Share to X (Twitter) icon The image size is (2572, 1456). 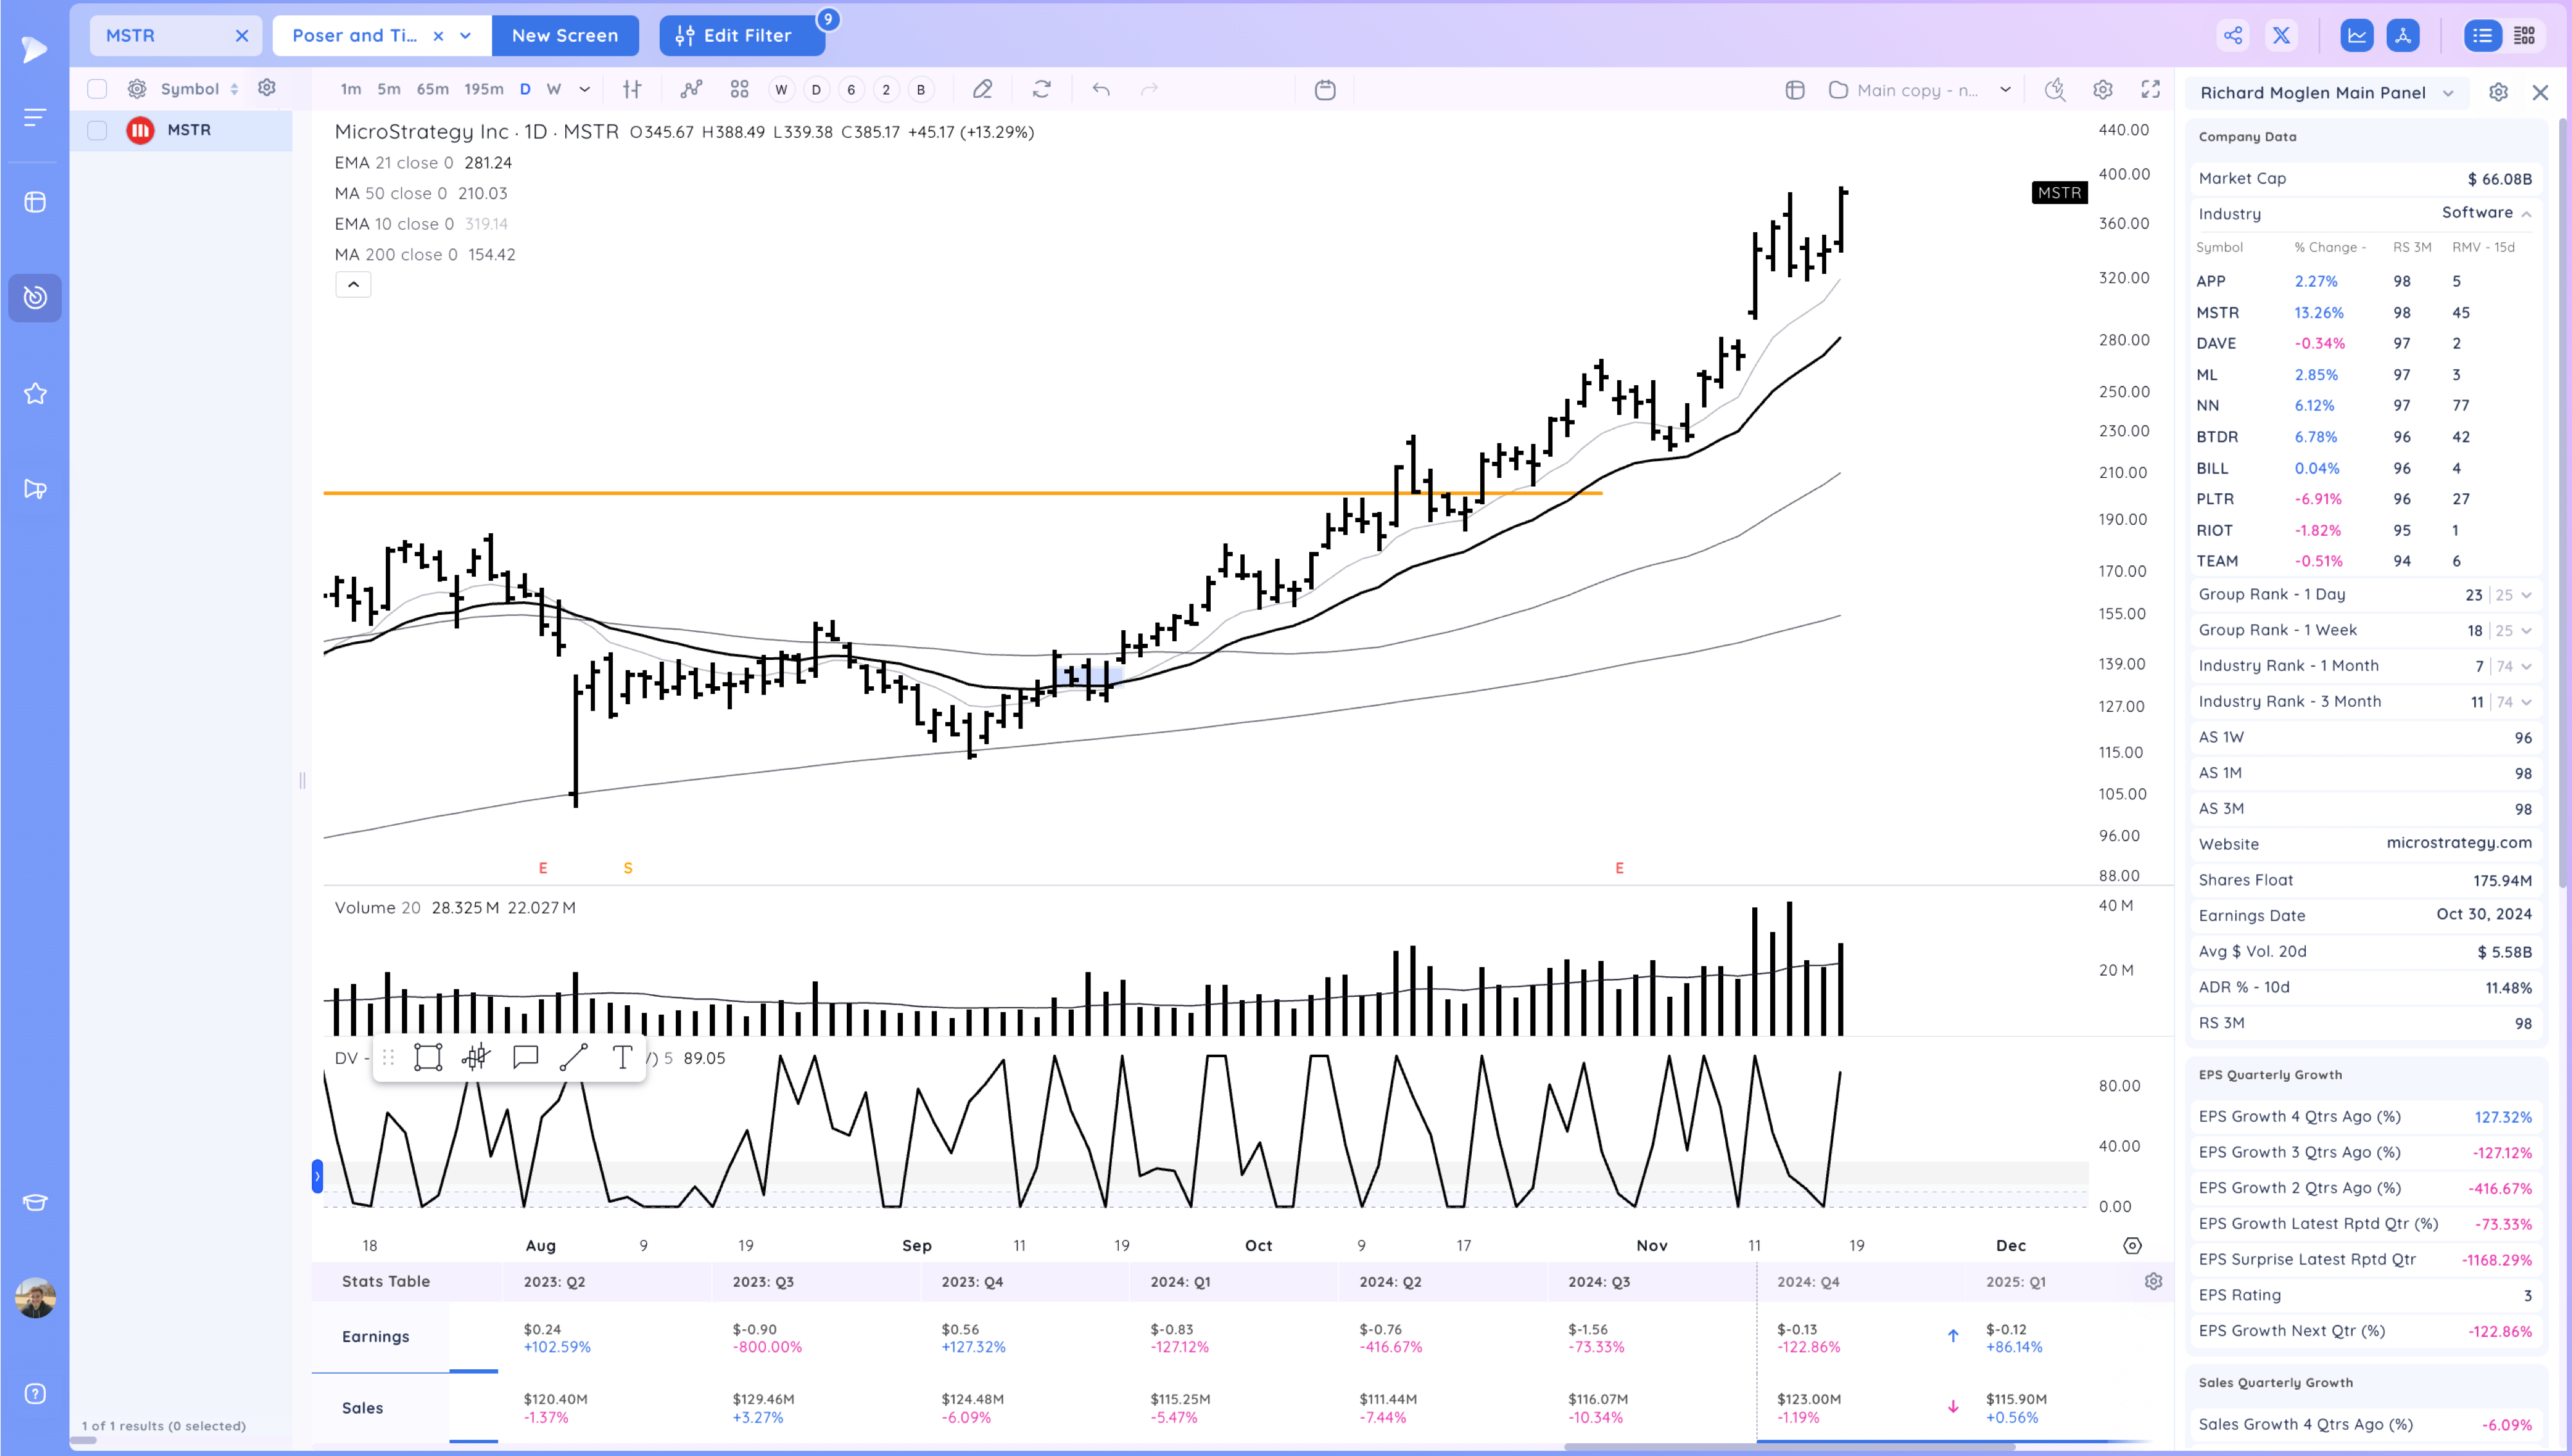click(2281, 36)
